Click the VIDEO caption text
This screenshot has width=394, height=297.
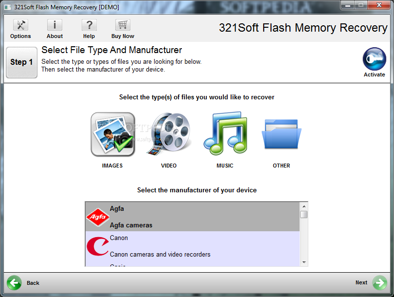pyautogui.click(x=169, y=166)
